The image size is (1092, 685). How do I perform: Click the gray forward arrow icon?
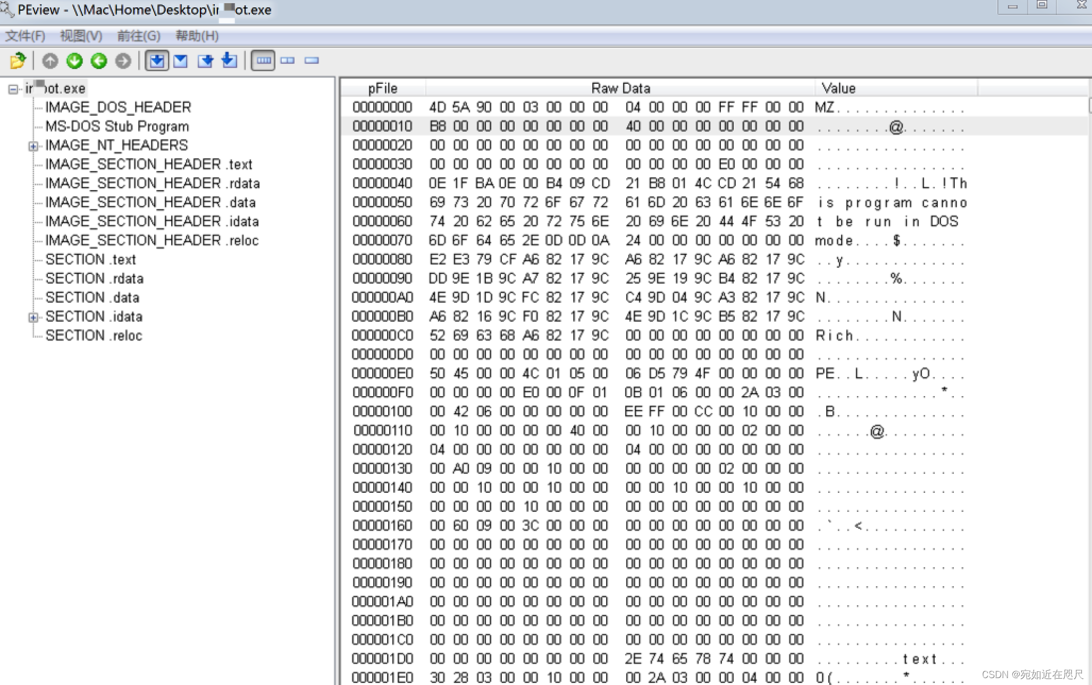click(x=123, y=61)
